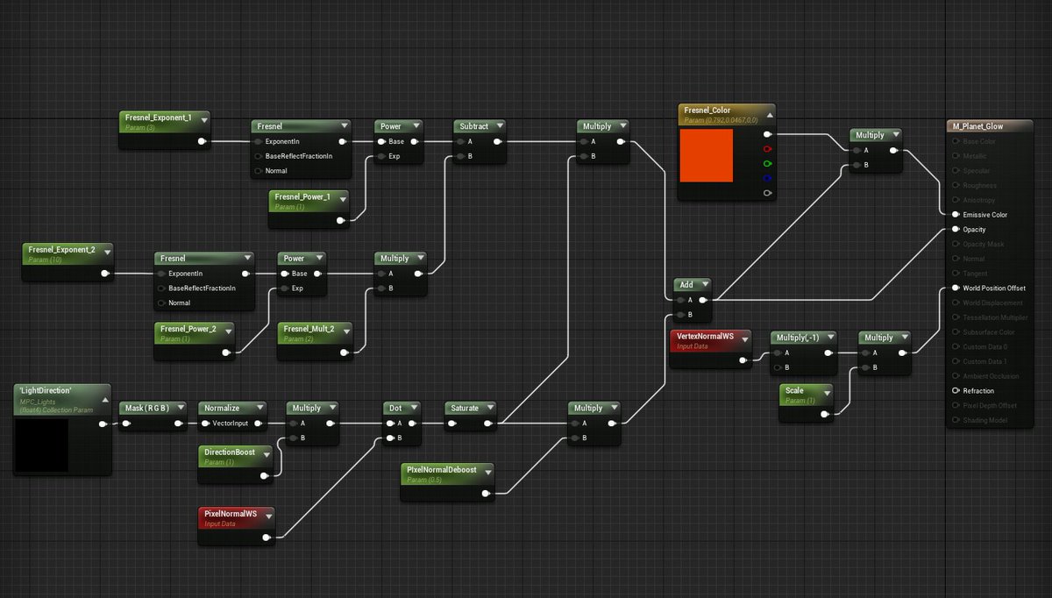Click the disabled 'Roughness' label
1052x598 pixels.
click(979, 185)
